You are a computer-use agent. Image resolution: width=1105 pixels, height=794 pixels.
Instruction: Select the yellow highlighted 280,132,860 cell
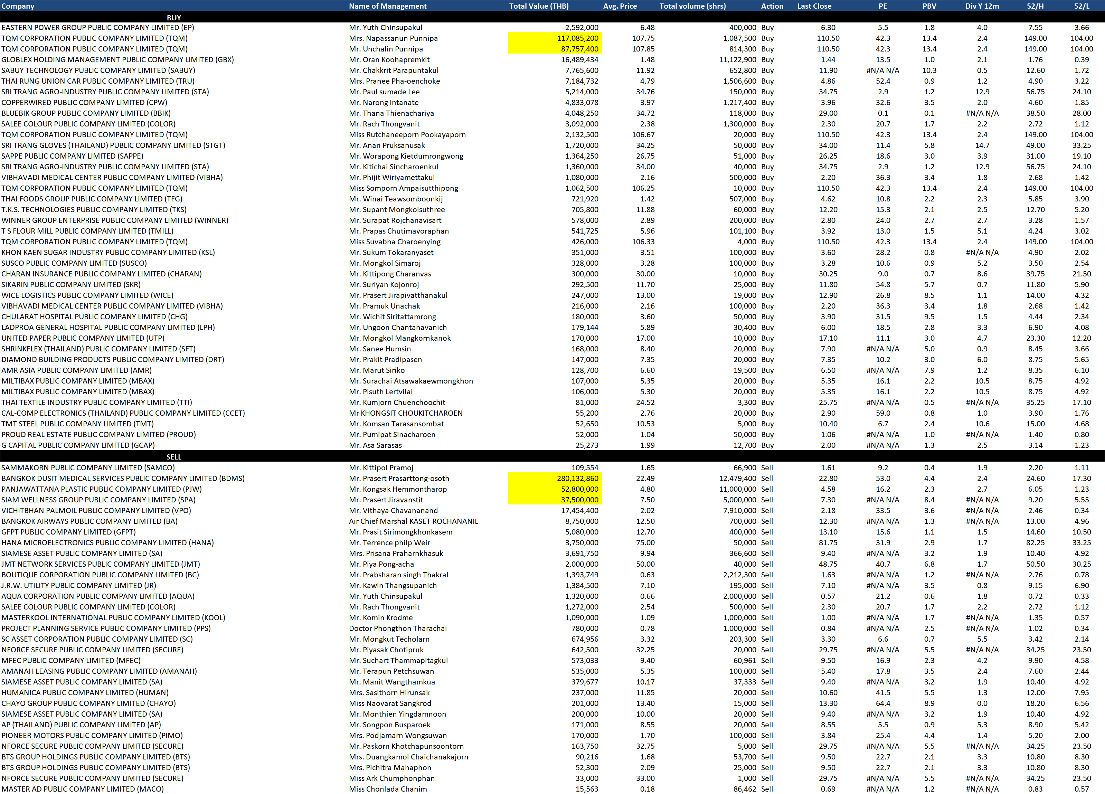pos(555,478)
